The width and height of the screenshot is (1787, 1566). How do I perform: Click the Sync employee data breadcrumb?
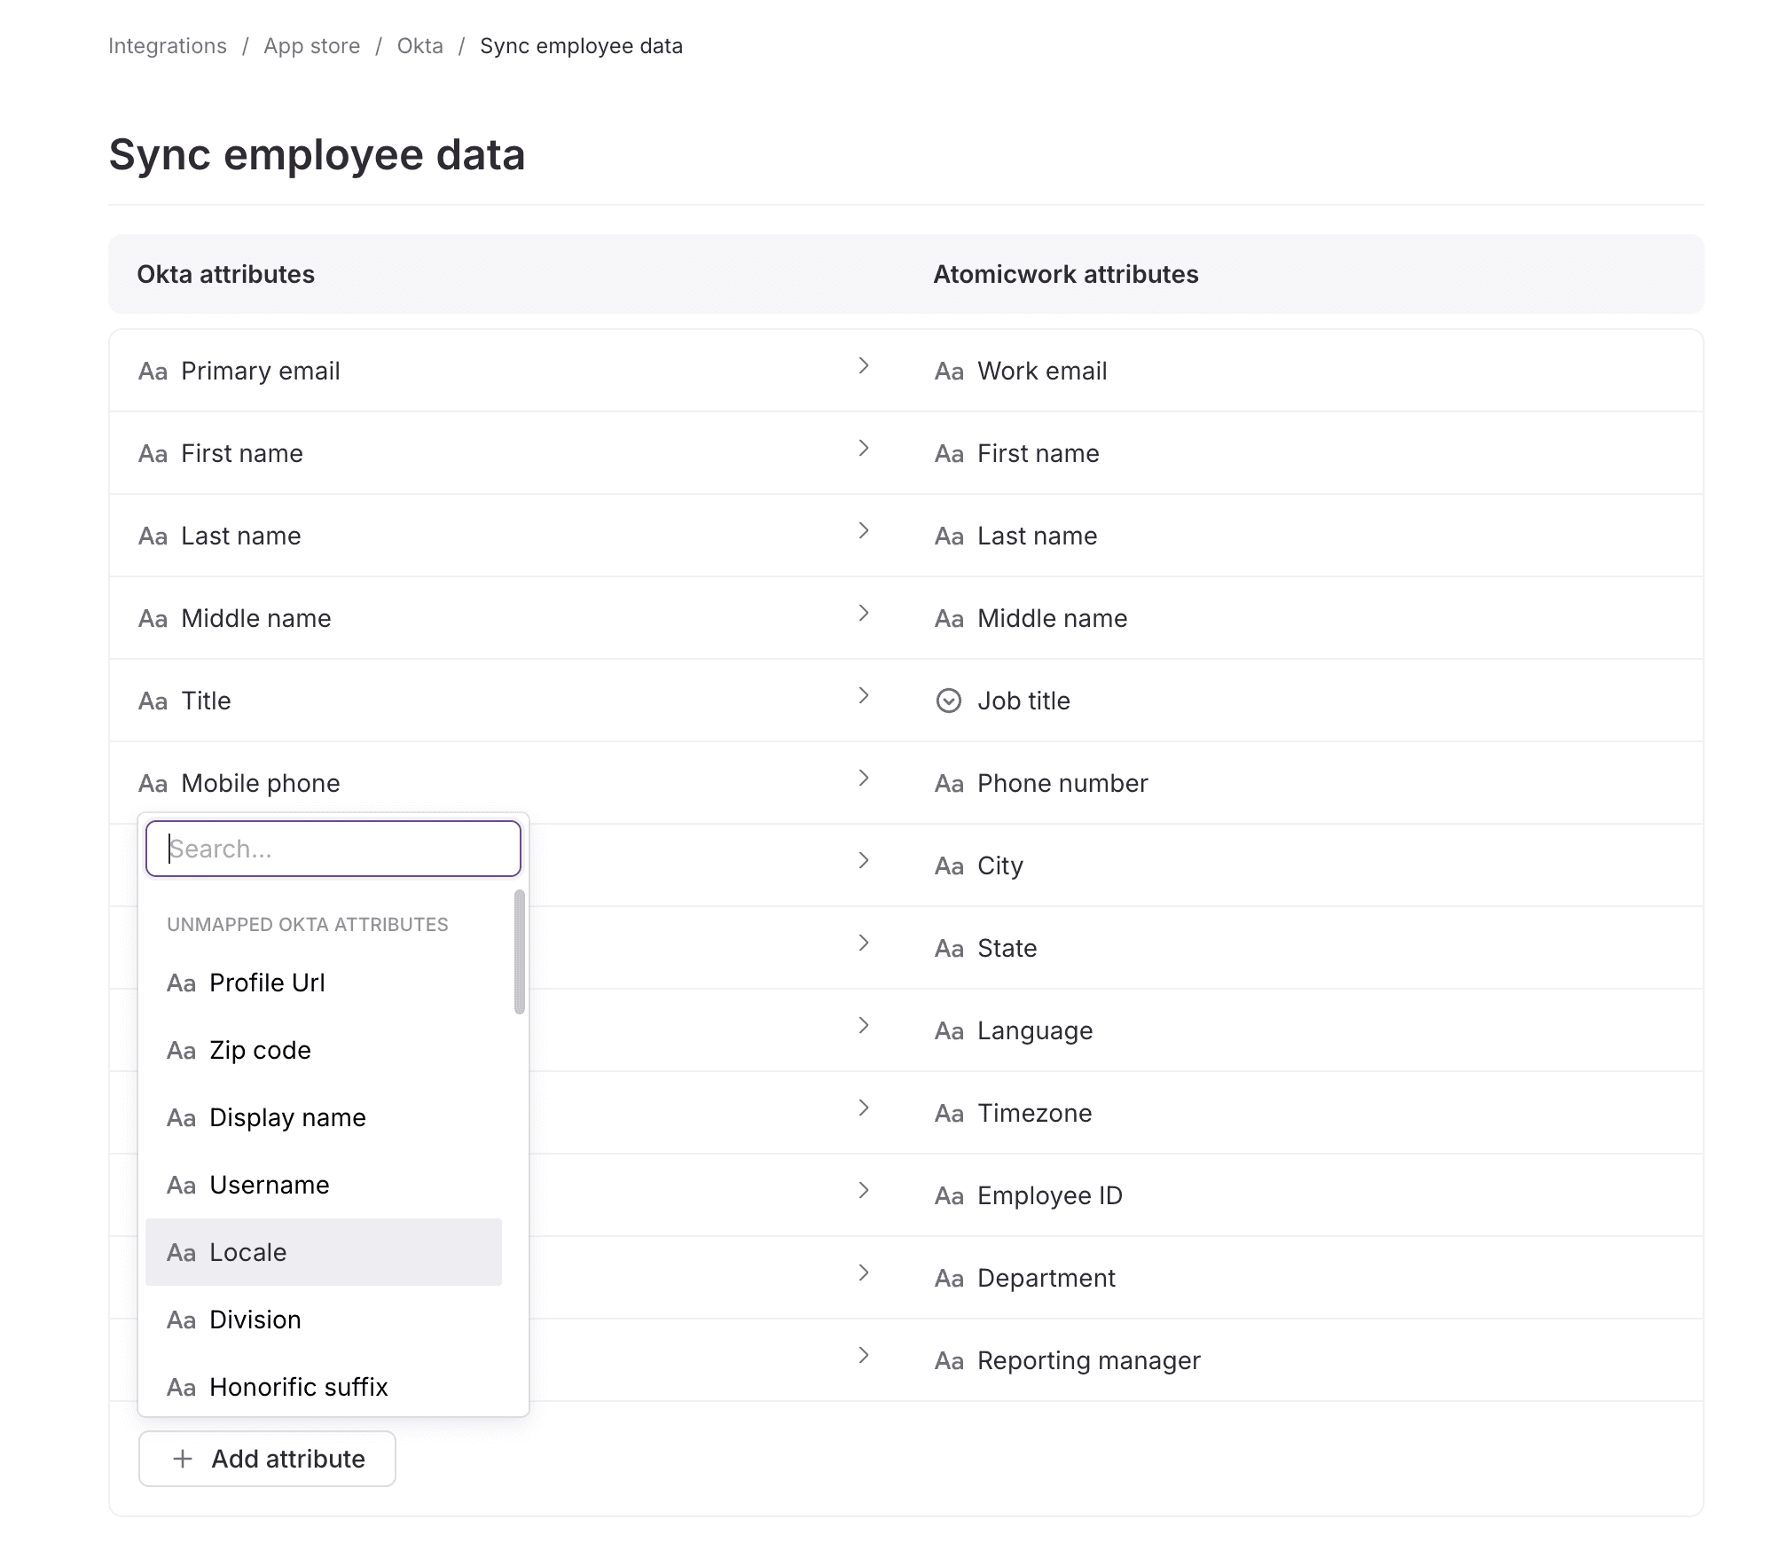(582, 46)
